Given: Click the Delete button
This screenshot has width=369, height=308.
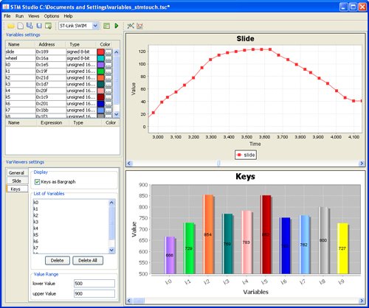Looking at the screenshot, I should pos(58,261).
